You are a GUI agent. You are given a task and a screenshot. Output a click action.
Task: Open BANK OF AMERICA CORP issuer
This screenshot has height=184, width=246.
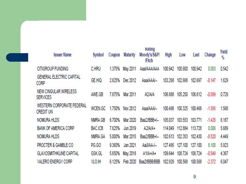(x=56, y=128)
